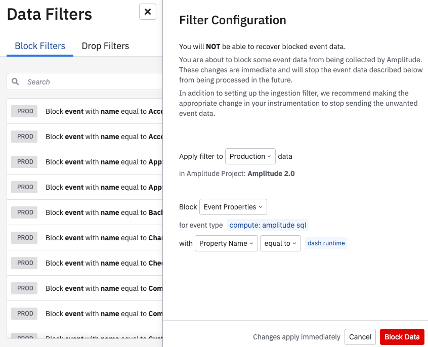Image resolution: width=428 pixels, height=347 pixels.
Task: Open the 'equal to' operator dropdown
Action: [280, 243]
